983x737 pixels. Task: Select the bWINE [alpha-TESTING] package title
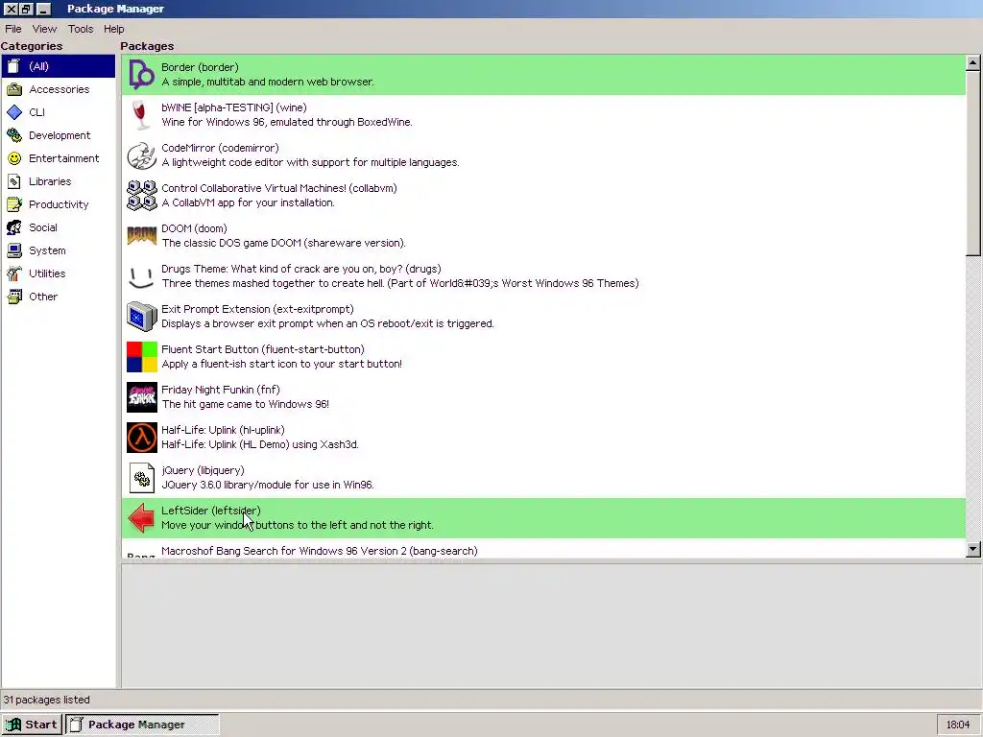coord(234,107)
